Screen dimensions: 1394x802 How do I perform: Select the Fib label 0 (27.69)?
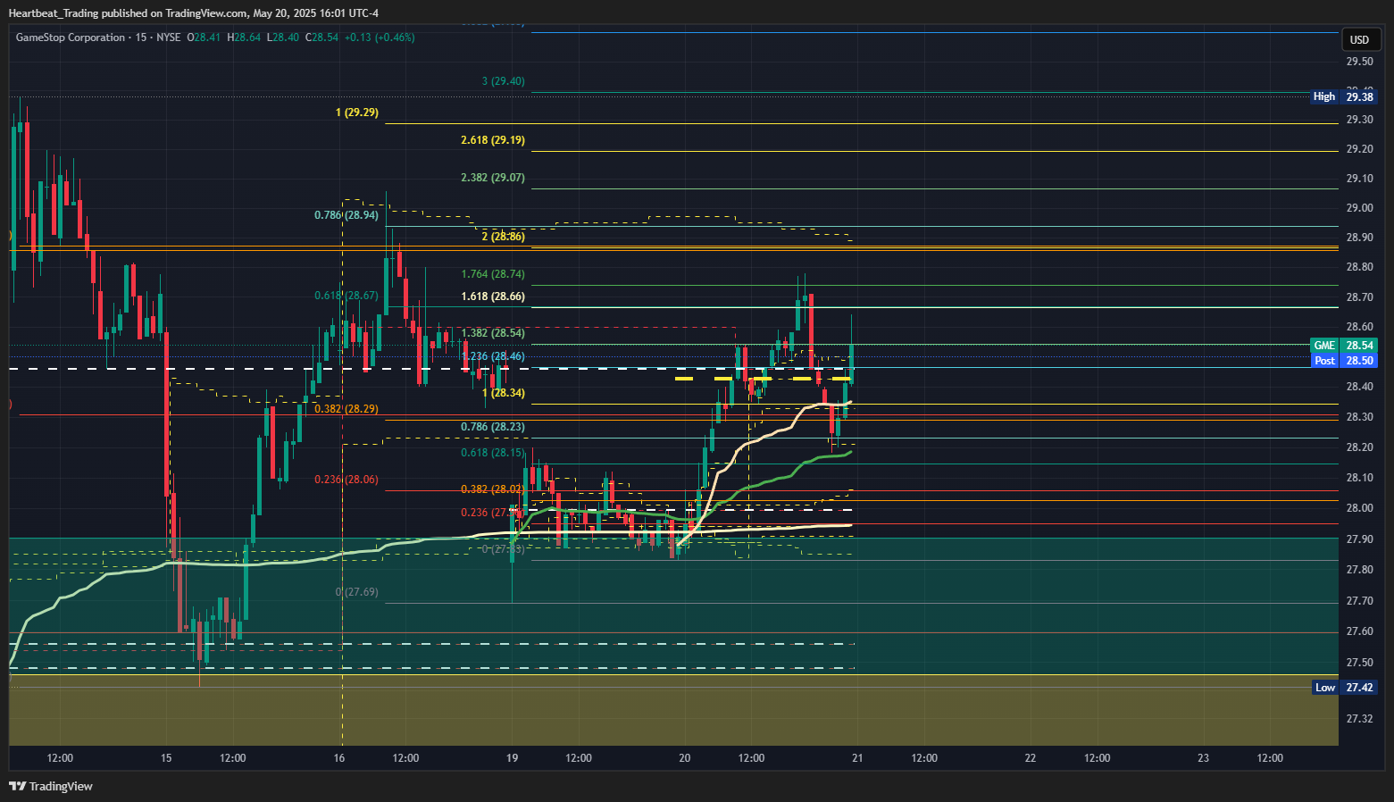tap(357, 592)
